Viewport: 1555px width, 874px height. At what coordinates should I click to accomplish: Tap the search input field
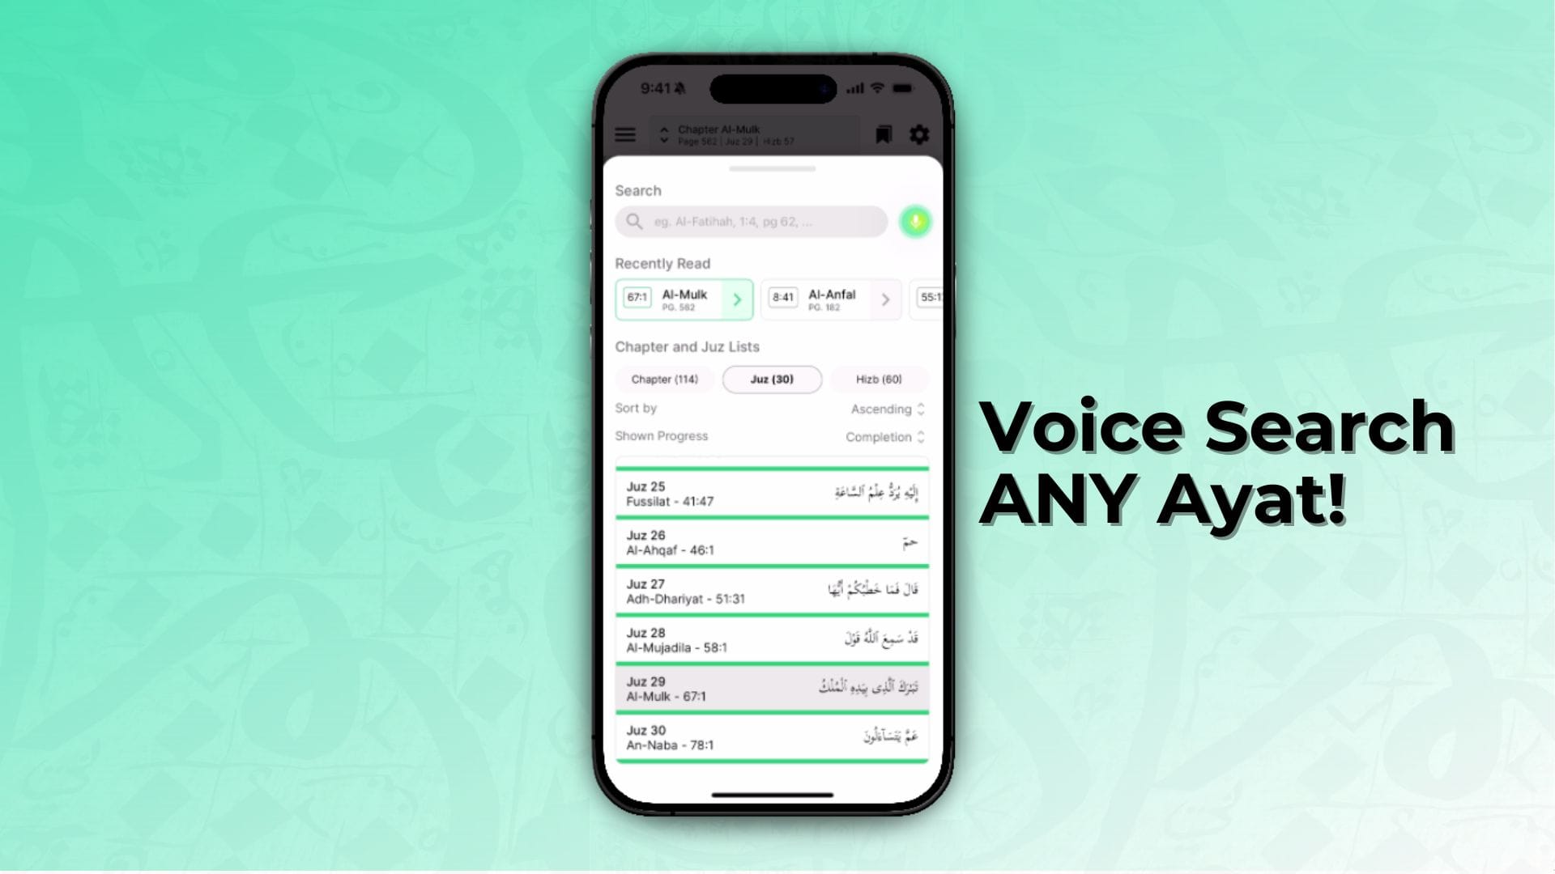pos(752,221)
